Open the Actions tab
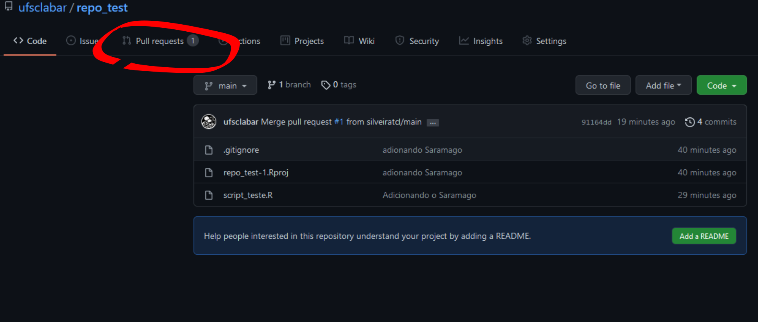 [x=240, y=41]
